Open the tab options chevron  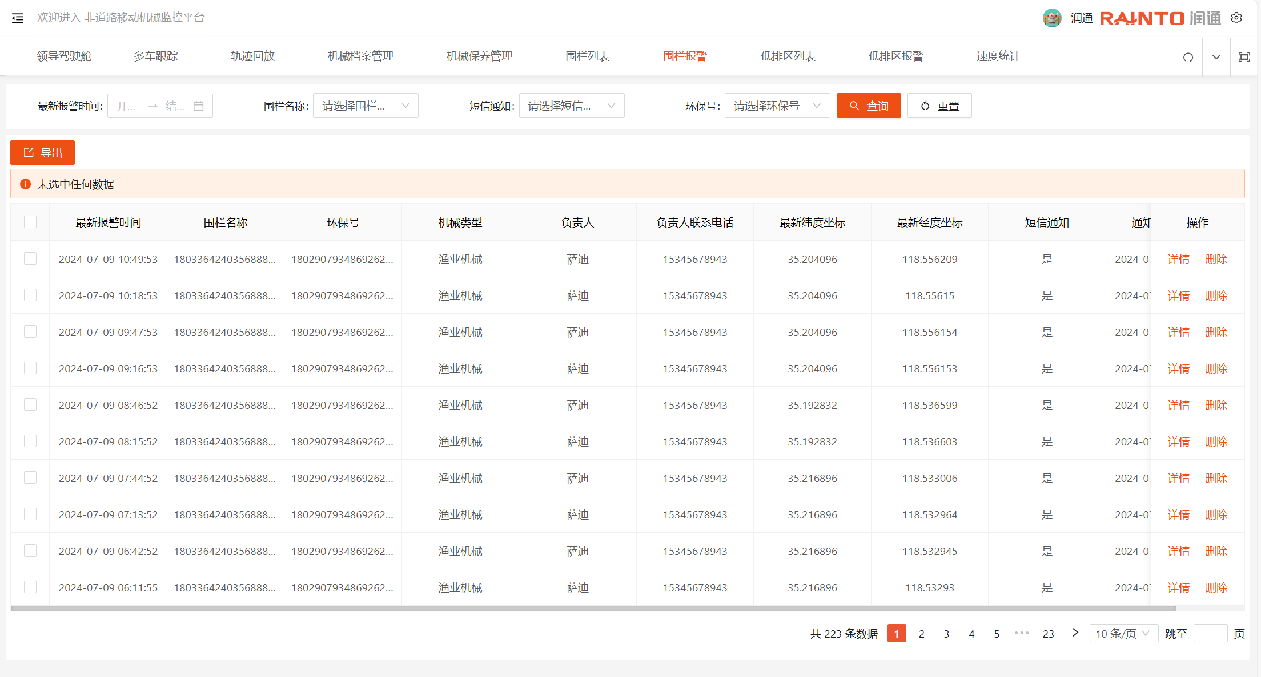coord(1216,57)
